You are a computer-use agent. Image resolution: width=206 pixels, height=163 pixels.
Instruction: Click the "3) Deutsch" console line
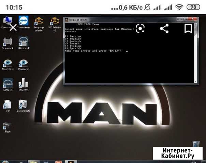[73, 41]
